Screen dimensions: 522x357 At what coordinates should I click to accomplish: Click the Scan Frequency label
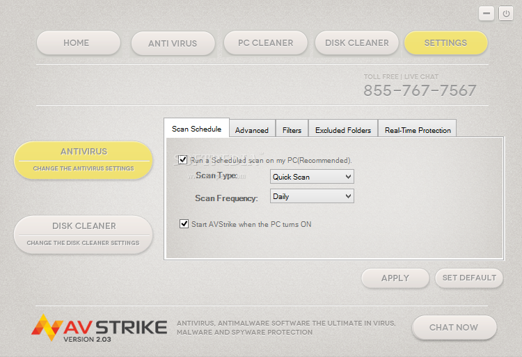226,198
